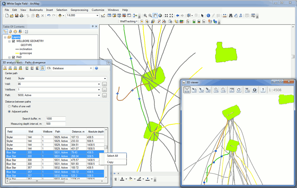Click the Measuring depth interval field
297x188 pixels.
point(56,124)
